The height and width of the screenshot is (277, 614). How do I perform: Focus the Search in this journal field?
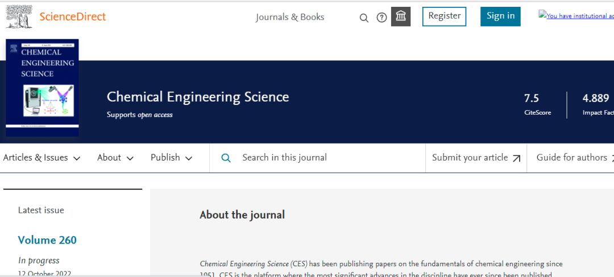(x=330, y=158)
